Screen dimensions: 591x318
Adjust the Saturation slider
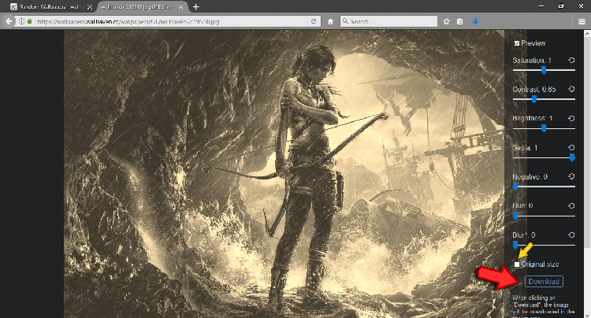[x=544, y=69]
